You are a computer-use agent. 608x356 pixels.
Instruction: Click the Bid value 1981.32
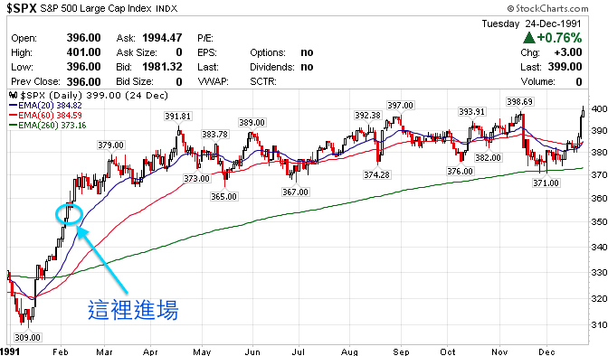pos(162,67)
